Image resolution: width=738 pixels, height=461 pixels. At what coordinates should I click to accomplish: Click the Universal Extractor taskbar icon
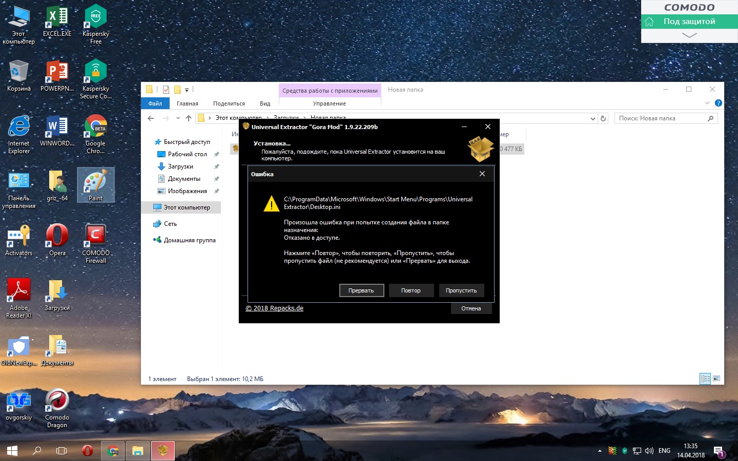pyautogui.click(x=163, y=451)
